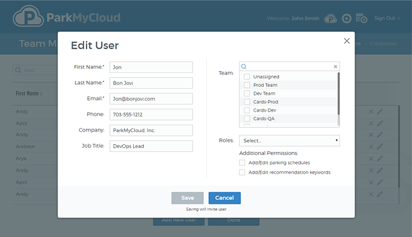412x237 pixels.
Task: Click the magnifier icon in Team search
Action: coord(244,66)
